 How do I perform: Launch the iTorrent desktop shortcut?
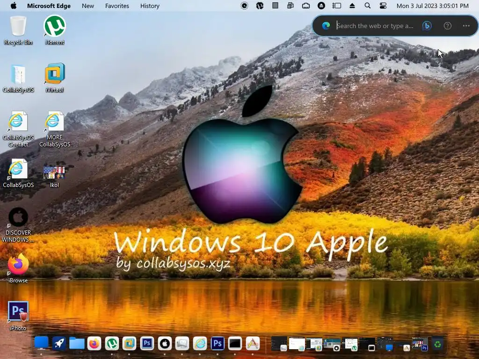pos(55,30)
